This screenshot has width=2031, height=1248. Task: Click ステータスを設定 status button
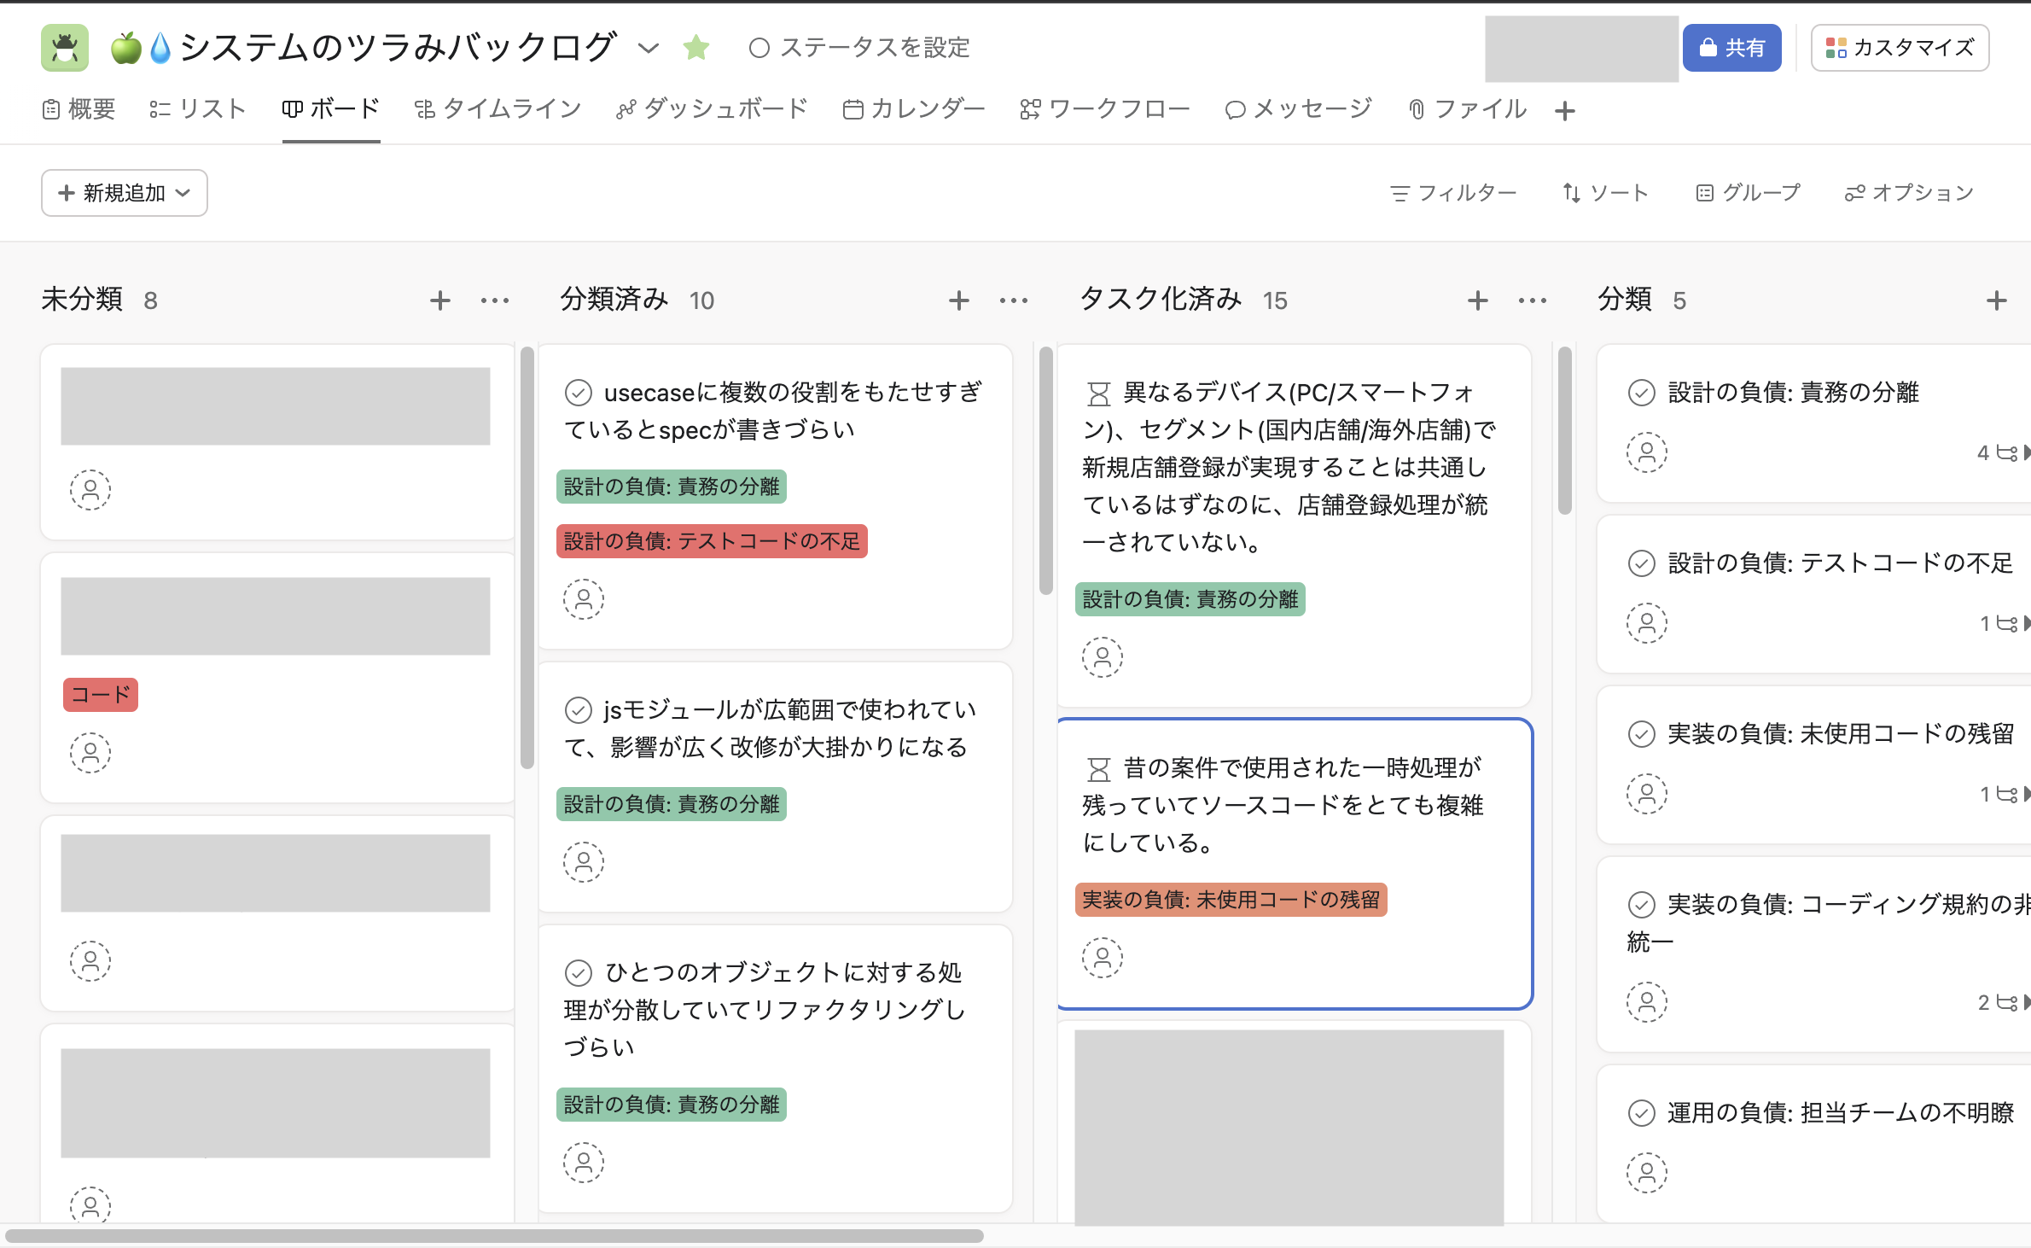point(859,48)
